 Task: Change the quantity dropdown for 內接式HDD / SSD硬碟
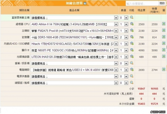click(x=123, y=44)
